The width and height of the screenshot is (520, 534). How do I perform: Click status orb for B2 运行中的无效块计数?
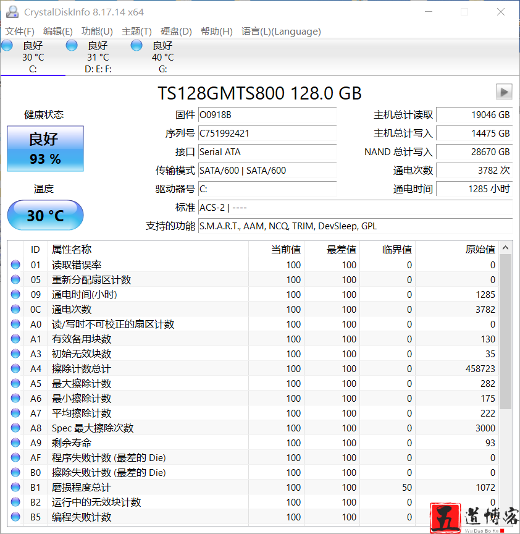[15, 502]
